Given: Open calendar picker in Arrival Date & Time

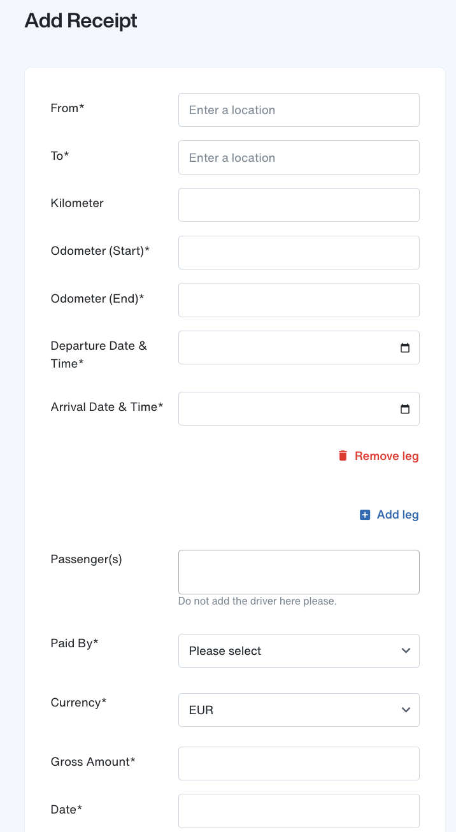Looking at the screenshot, I should point(405,409).
